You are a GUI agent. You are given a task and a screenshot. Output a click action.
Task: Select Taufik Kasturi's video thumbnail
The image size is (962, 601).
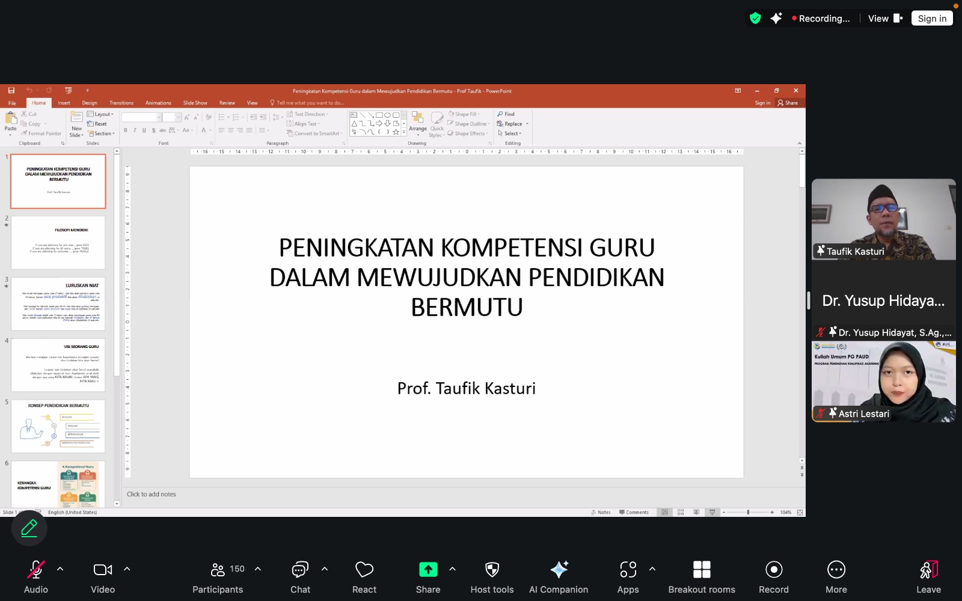(883, 219)
